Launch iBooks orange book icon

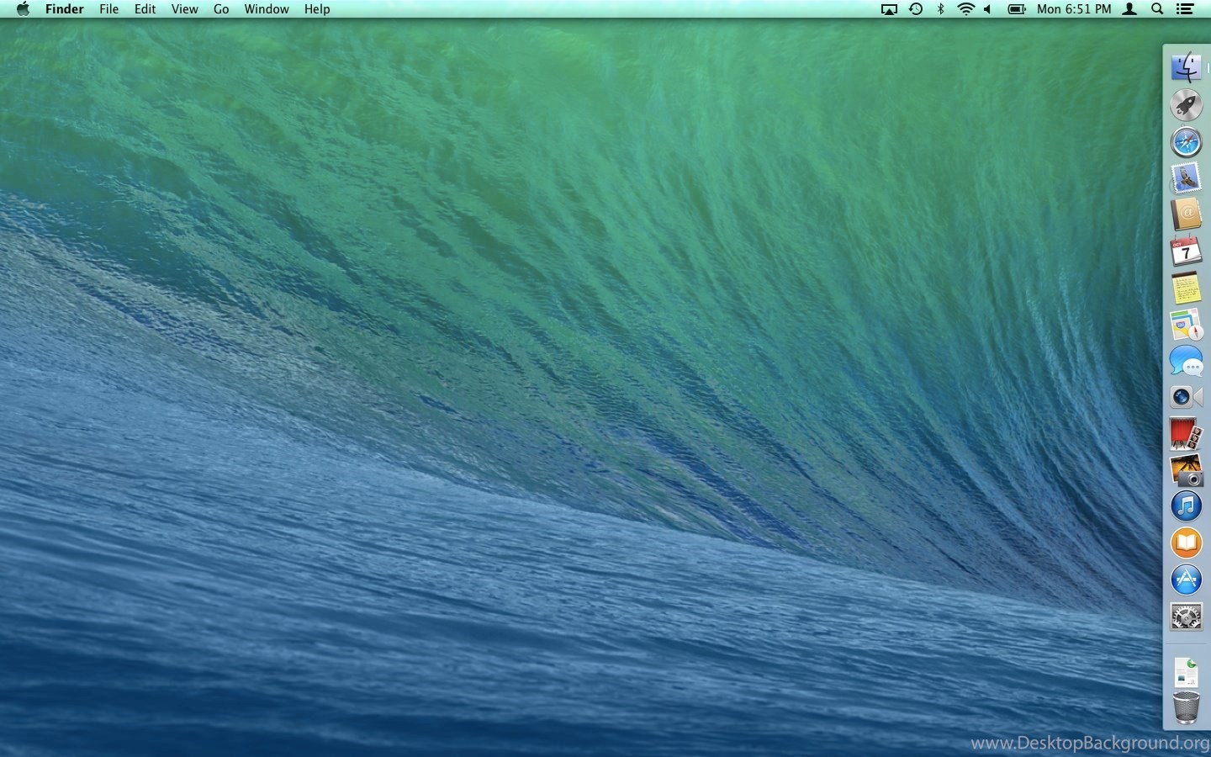1187,543
